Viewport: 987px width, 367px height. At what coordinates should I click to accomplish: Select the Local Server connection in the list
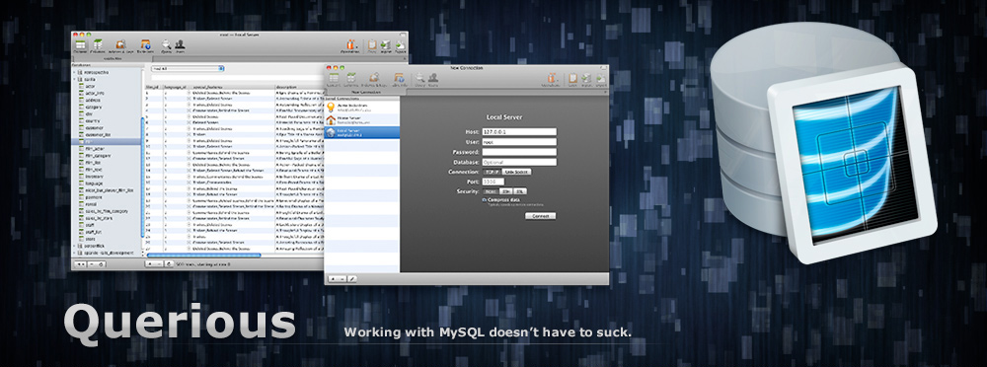[362, 132]
